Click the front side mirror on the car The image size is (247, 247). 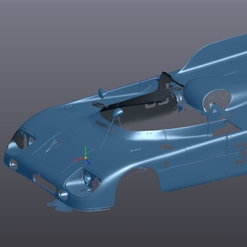tap(117, 112)
